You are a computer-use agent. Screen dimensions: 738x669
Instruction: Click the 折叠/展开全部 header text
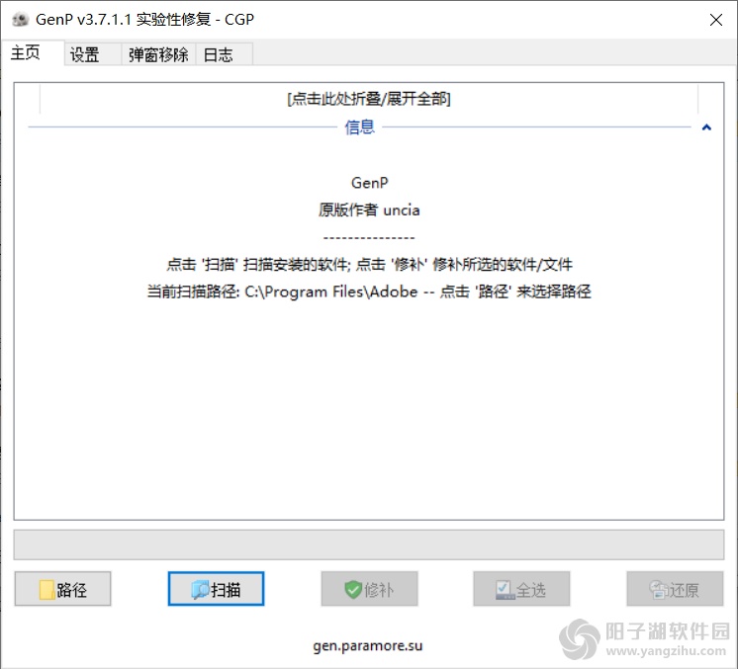[369, 99]
